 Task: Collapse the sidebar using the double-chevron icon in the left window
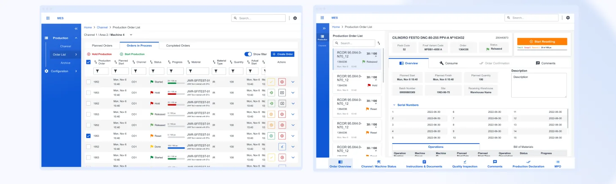[x=76, y=28]
